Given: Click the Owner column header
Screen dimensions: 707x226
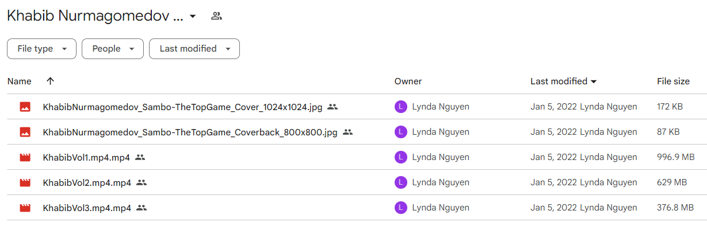Looking at the screenshot, I should 408,81.
